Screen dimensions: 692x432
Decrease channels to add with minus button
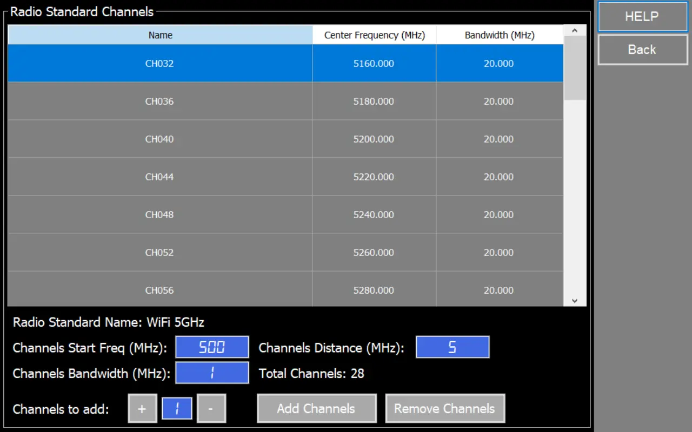click(x=211, y=409)
